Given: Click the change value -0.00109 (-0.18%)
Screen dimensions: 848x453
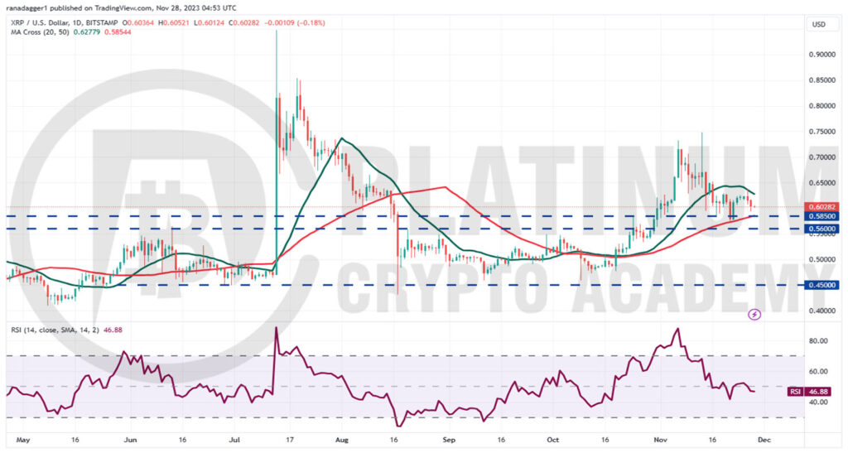Looking at the screenshot, I should (x=296, y=22).
